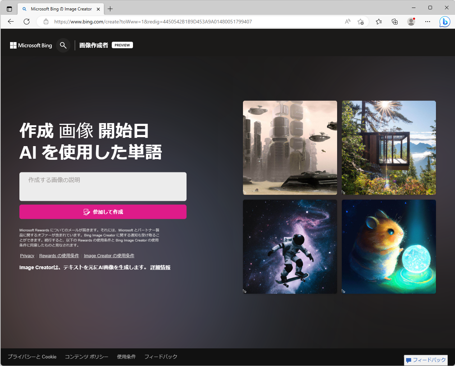The width and height of the screenshot is (455, 366).
Task: Open the コンテンツ ポリシー footer link
Action: coord(87,357)
